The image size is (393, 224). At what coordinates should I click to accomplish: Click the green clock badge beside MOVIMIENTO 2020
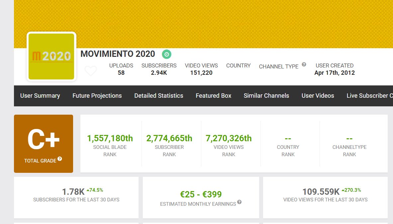(x=166, y=54)
